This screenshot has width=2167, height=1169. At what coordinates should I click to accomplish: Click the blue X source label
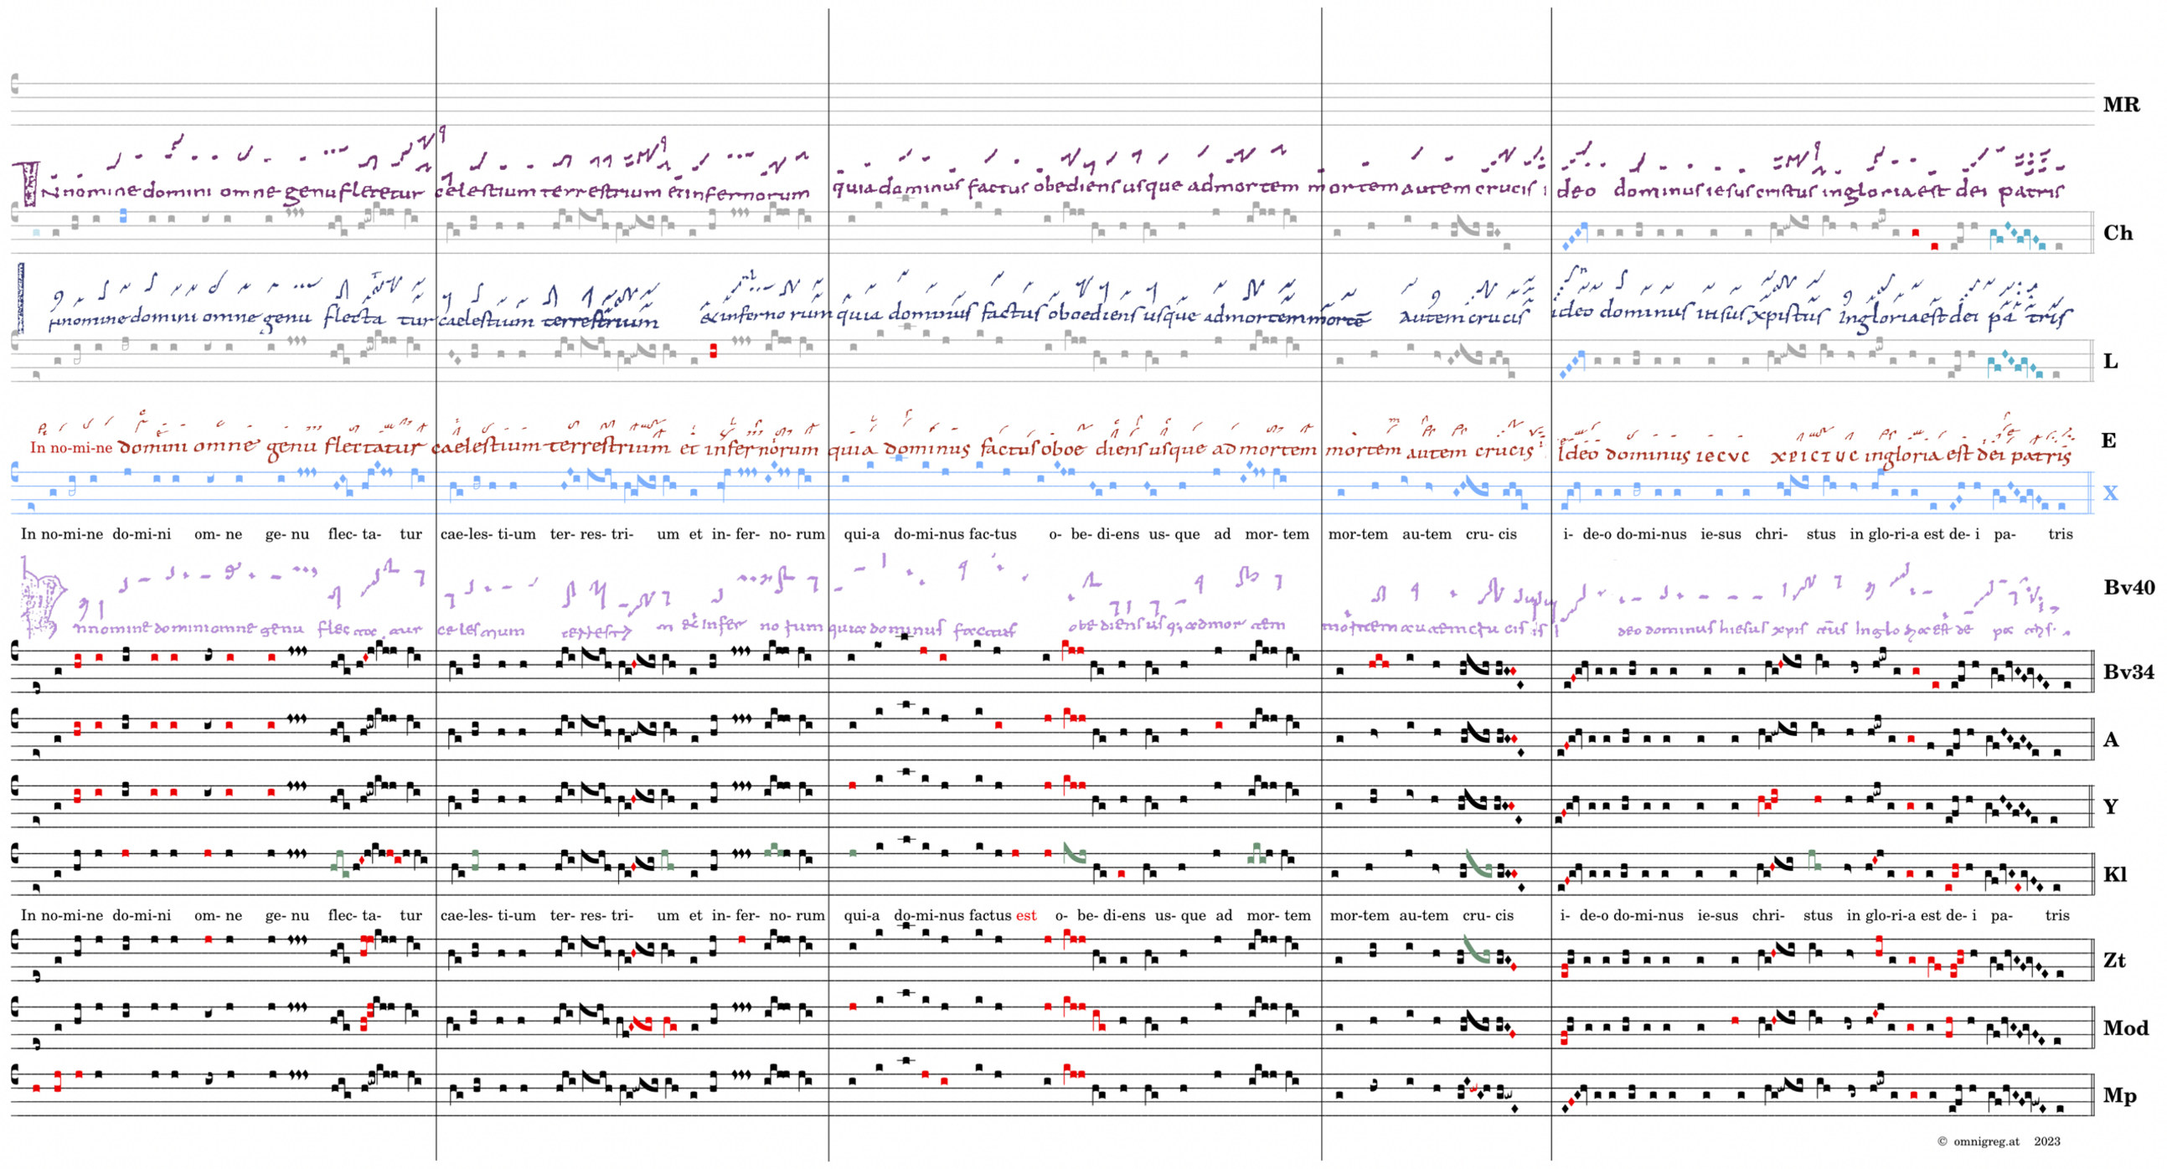point(2110,494)
